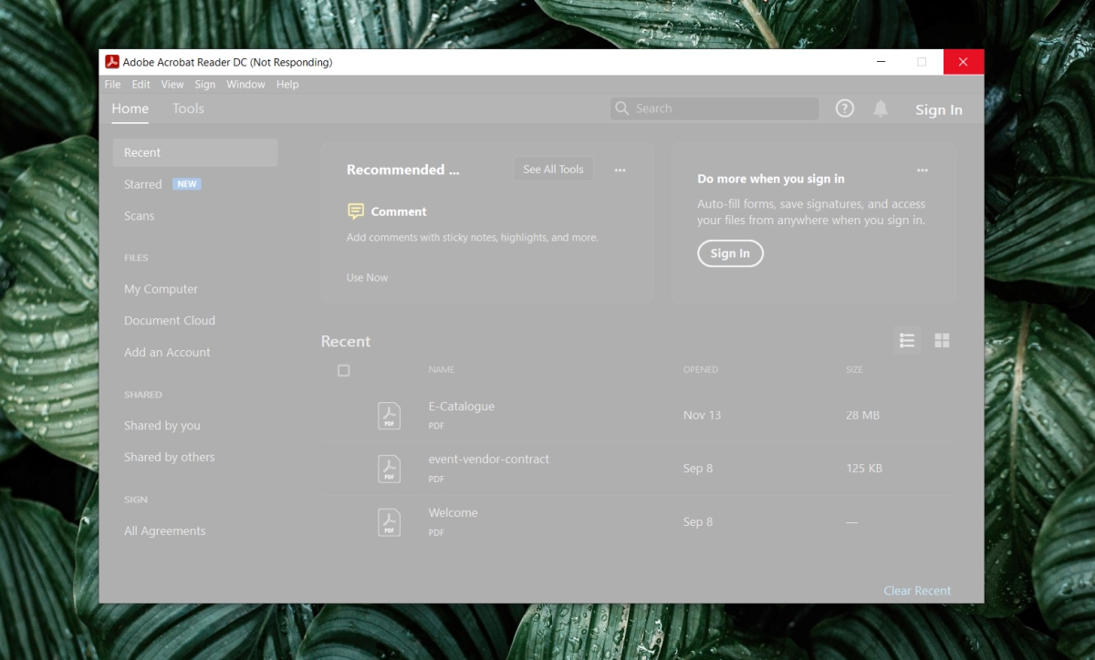Open Shared by you in the sidebar

click(x=162, y=426)
